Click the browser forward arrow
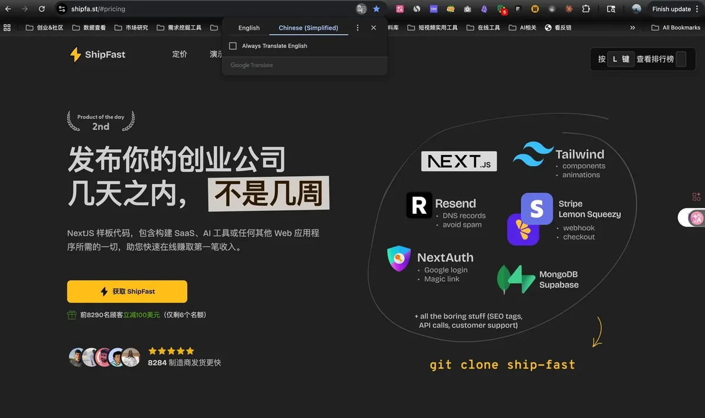The width and height of the screenshot is (705, 418). (x=25, y=9)
